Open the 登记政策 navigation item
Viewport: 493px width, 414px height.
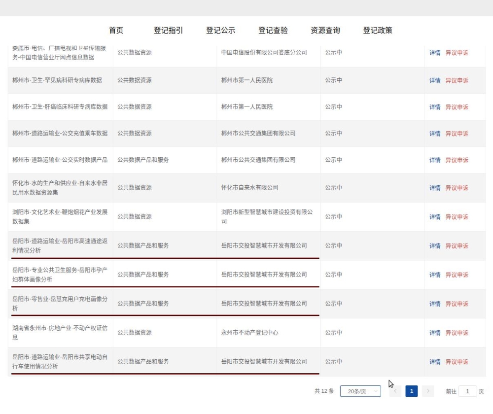(x=378, y=31)
